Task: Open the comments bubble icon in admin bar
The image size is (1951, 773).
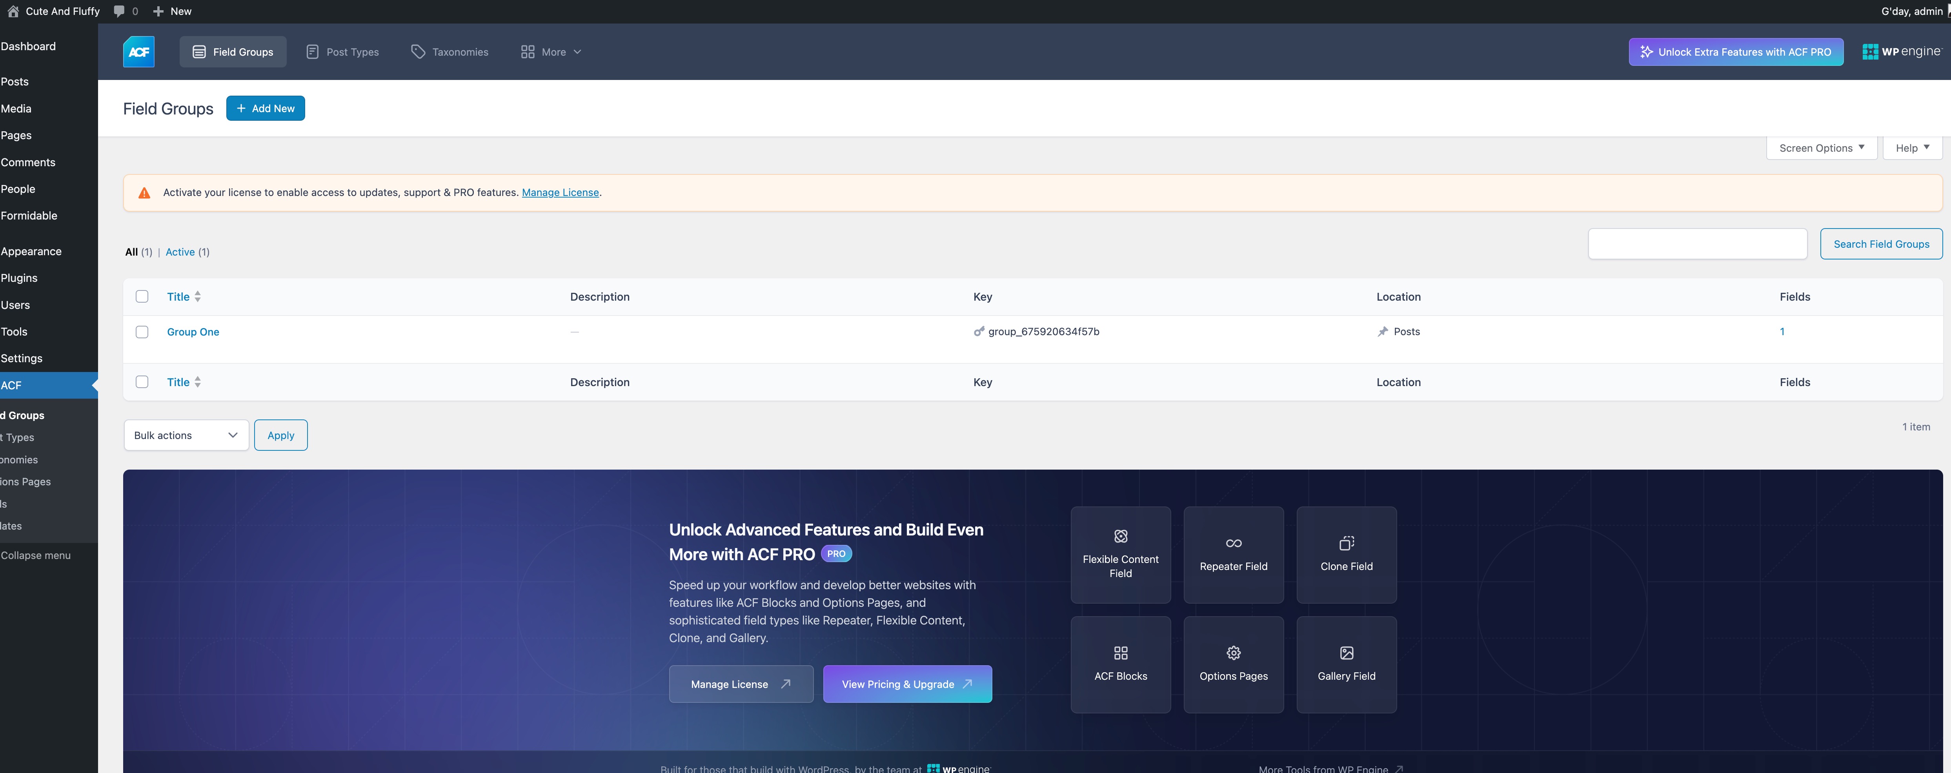Action: pyautogui.click(x=119, y=11)
